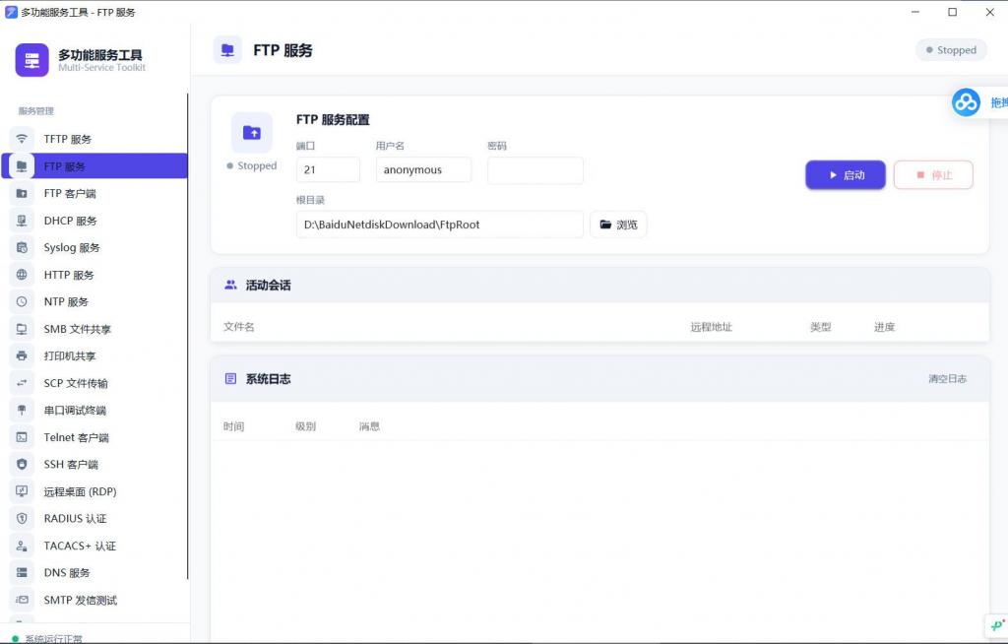Start the FTP service with 启动 button
The image size is (1008, 644).
point(846,175)
